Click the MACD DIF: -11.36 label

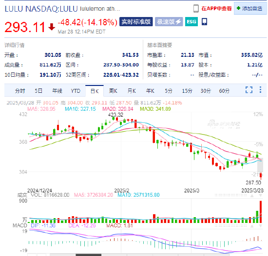coord(43,225)
